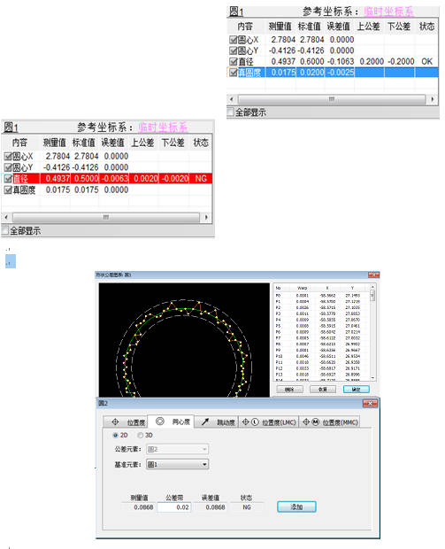445x549 pixels.
Task: Click 状态 column header in the OK table
Action: pyautogui.click(x=426, y=27)
